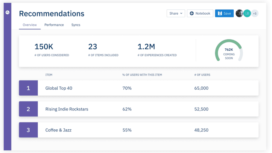Click the purple rank 3 badge
This screenshot has width=272, height=153.
pyautogui.click(x=28, y=130)
